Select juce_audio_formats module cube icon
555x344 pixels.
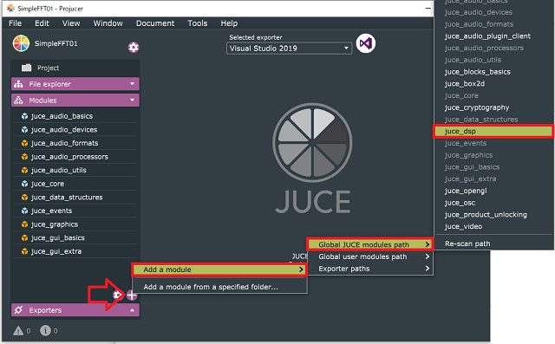coord(24,143)
